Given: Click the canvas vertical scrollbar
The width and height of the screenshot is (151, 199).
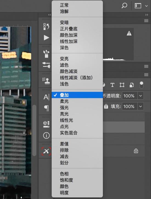Looking at the screenshot, I should tap(34, 130).
